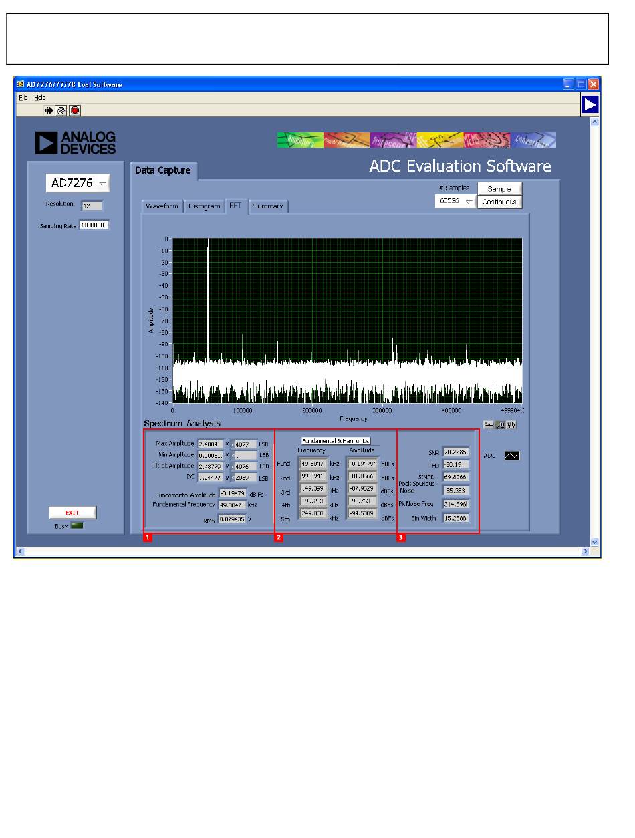Click the red Abort Execution icon

[75, 110]
